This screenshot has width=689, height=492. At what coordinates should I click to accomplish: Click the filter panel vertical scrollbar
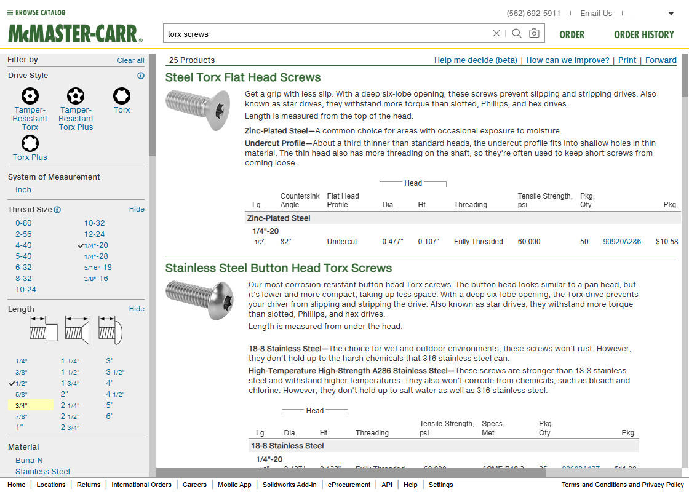point(153,105)
